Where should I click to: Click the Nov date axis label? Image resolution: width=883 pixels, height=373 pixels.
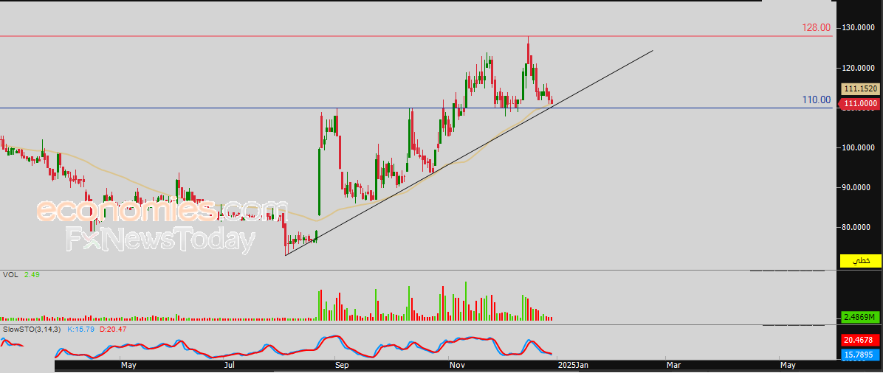[x=457, y=366]
